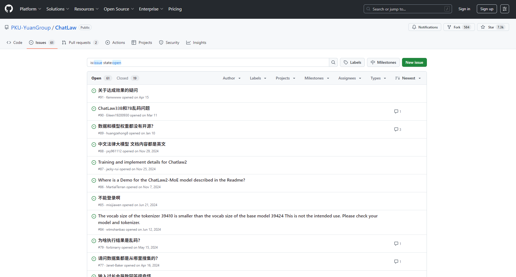Open the PKU-YuanGroup organization link

point(31,28)
